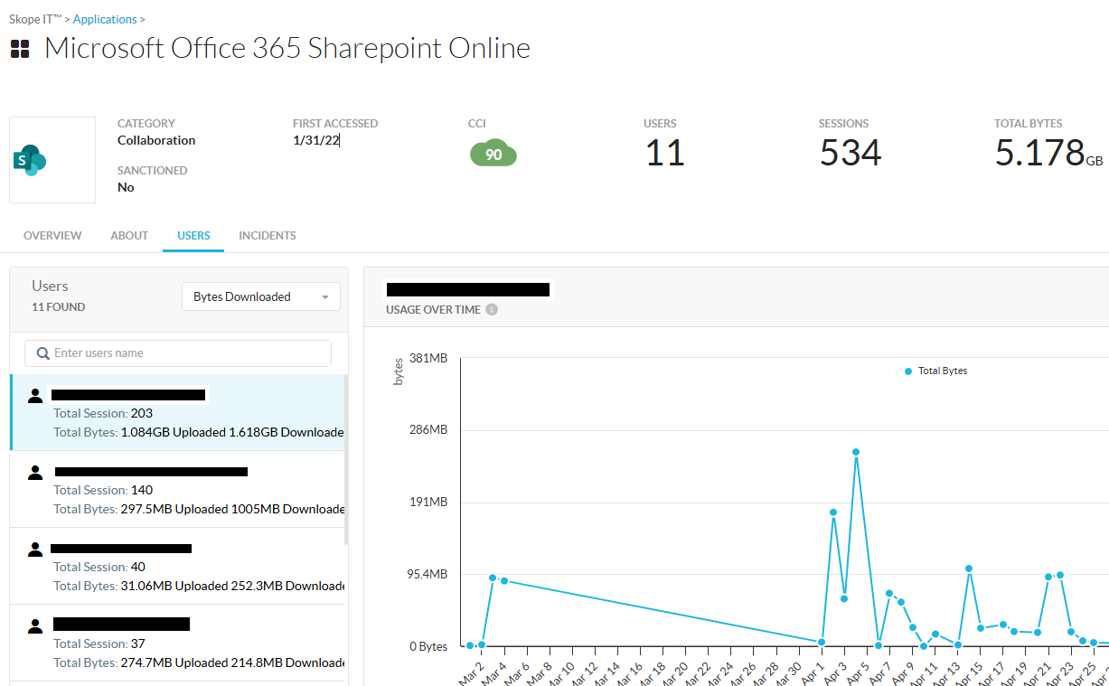Click the Apr 4 peak data point
Screen dimensions: 1109x686
[x=855, y=452]
